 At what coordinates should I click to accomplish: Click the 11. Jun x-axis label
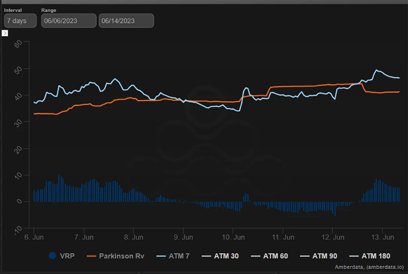[x=283, y=237]
